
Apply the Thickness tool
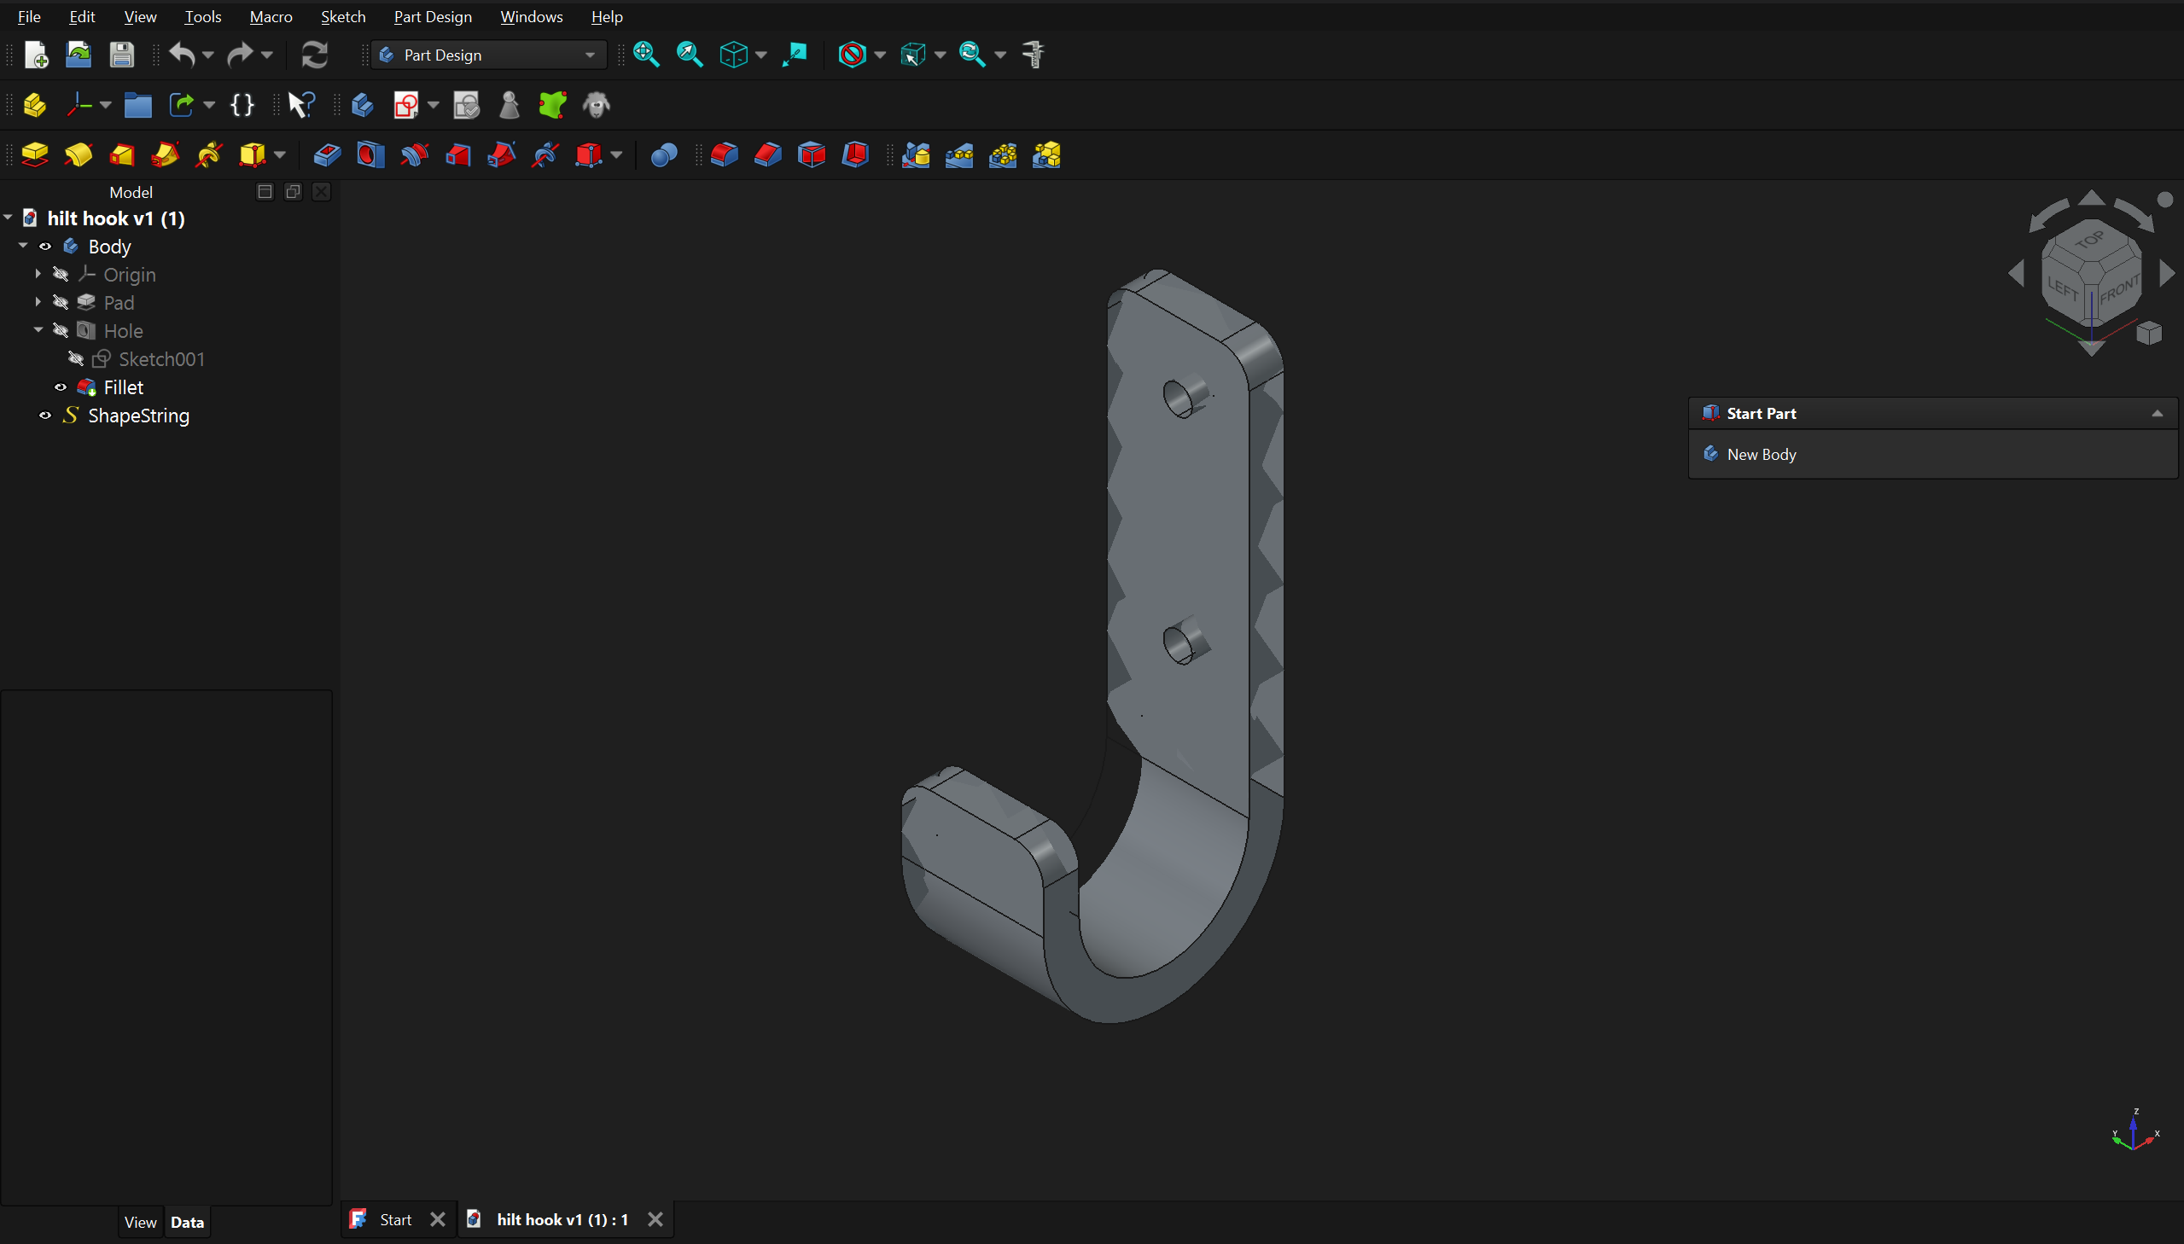855,154
